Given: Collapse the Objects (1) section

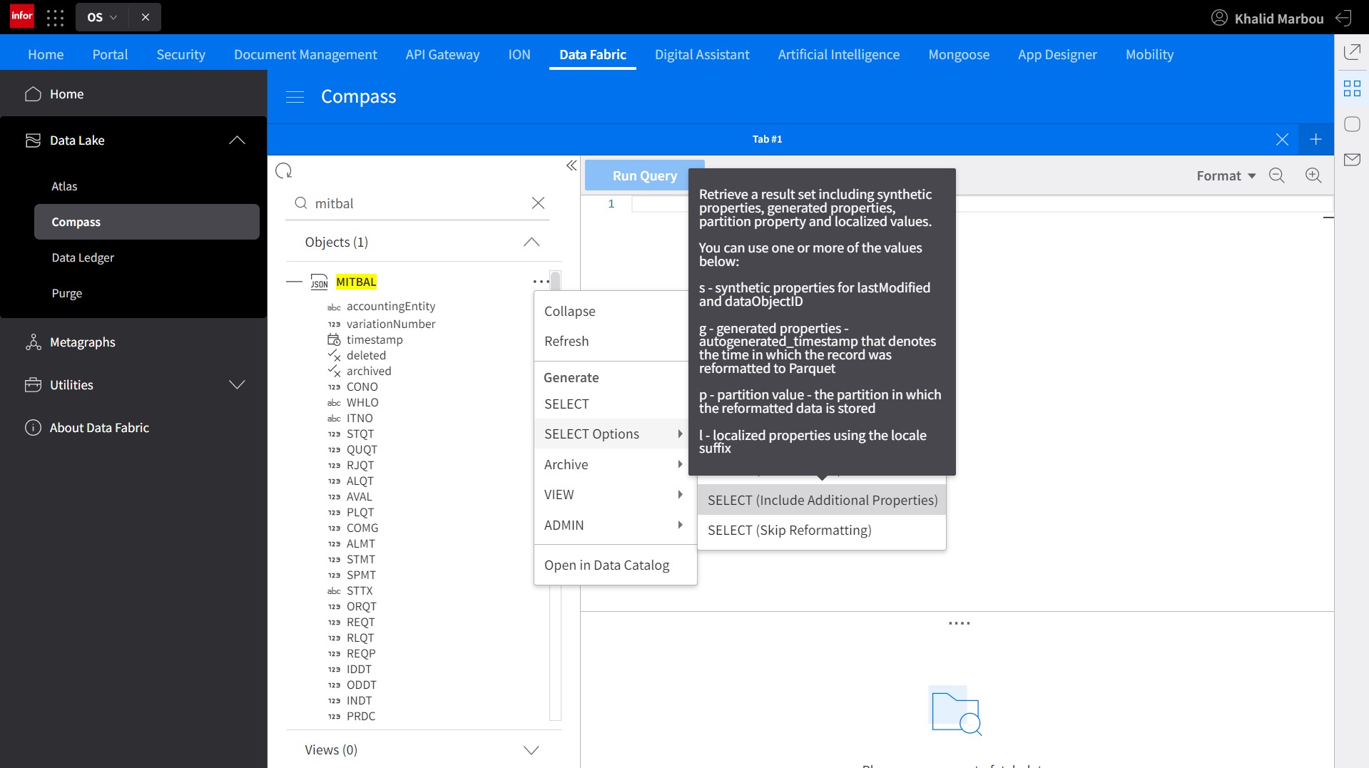Looking at the screenshot, I should (x=531, y=242).
